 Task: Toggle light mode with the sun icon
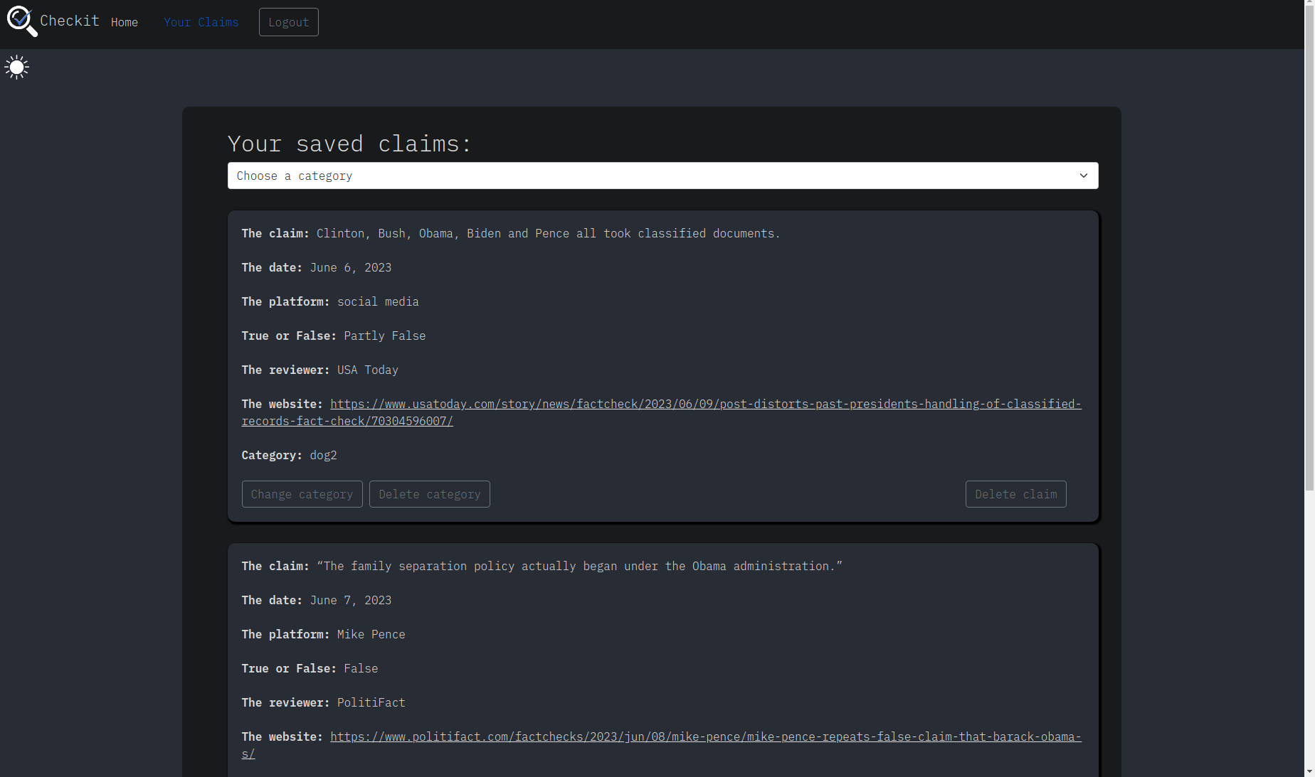point(16,68)
